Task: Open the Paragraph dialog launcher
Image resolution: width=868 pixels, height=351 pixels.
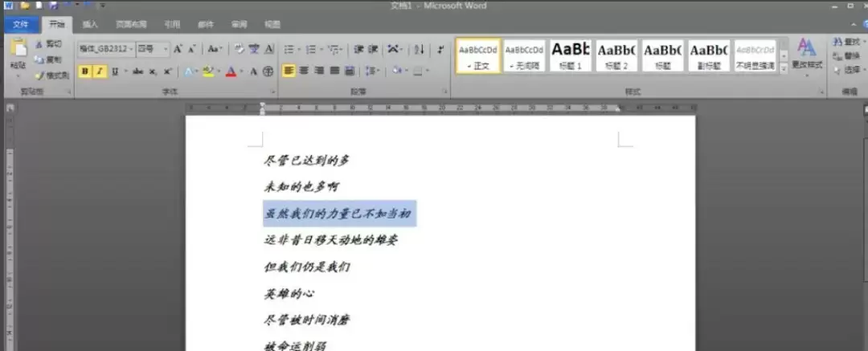Action: click(x=444, y=92)
